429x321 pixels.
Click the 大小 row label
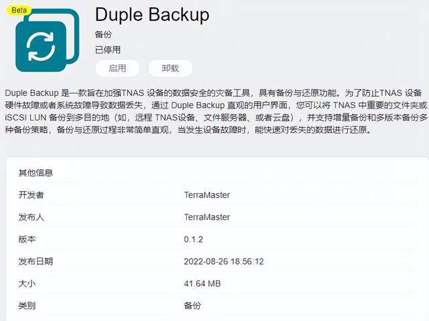[27, 283]
